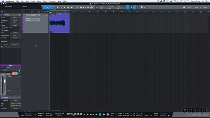Click the BASS track volume slider
The height and width of the screenshot is (118, 210).
[x=31, y=17]
